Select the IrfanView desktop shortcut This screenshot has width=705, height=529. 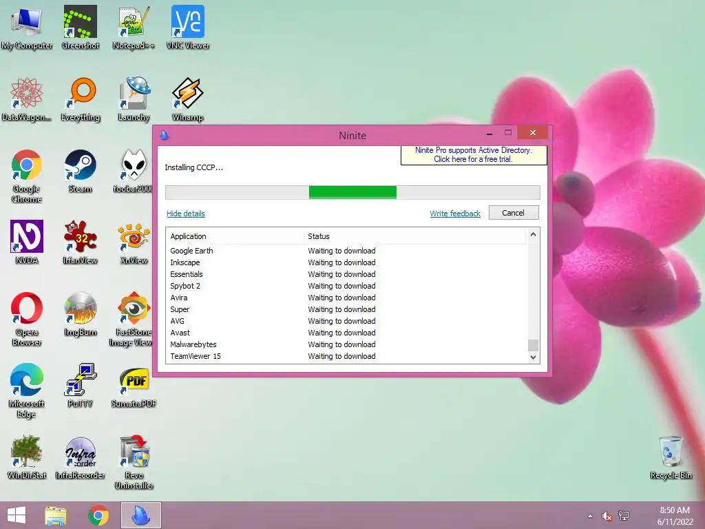(80, 242)
